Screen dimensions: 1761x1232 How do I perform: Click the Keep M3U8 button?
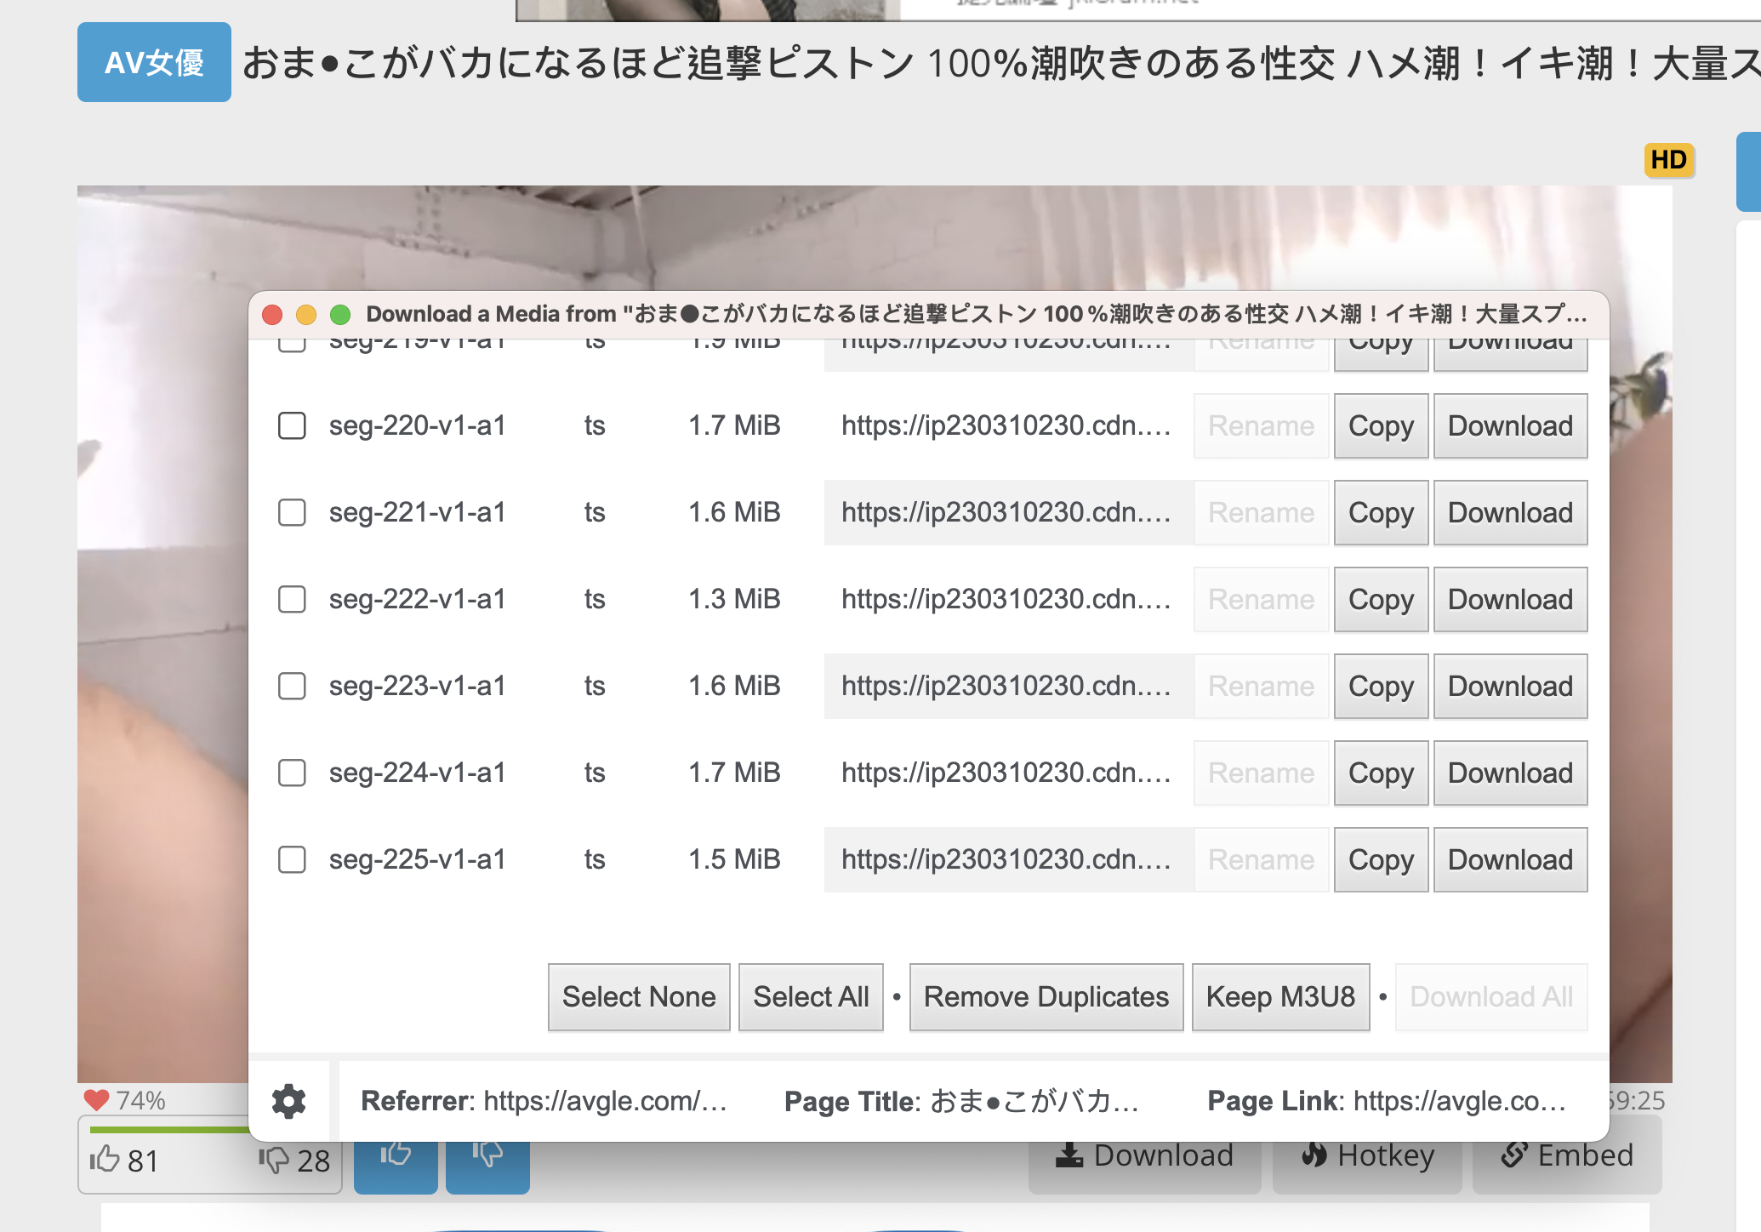click(1280, 997)
